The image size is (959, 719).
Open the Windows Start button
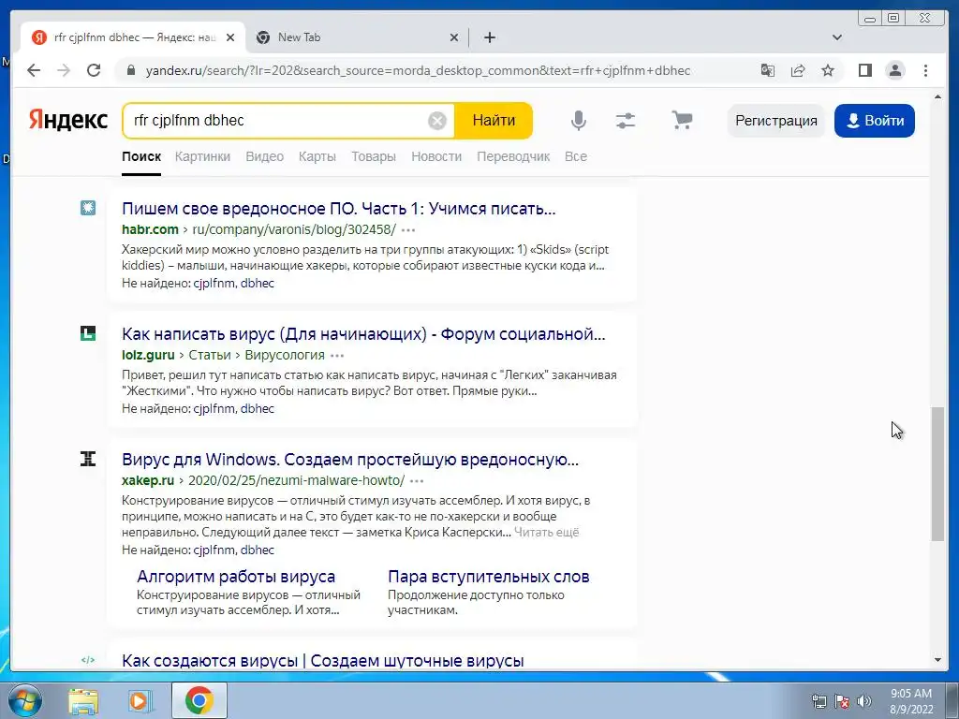(x=25, y=700)
